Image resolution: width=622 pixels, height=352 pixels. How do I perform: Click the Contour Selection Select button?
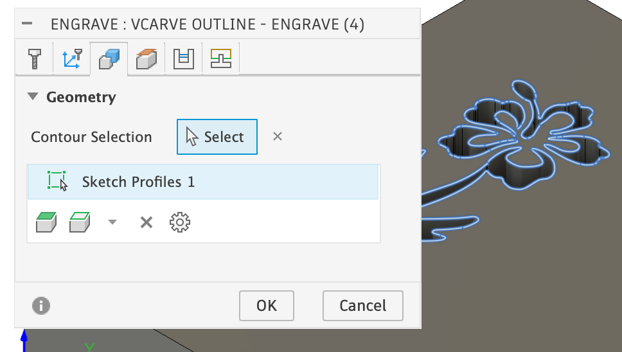[x=217, y=137]
